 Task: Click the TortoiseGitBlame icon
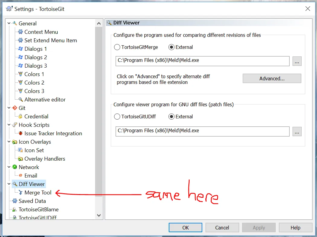[14, 210]
